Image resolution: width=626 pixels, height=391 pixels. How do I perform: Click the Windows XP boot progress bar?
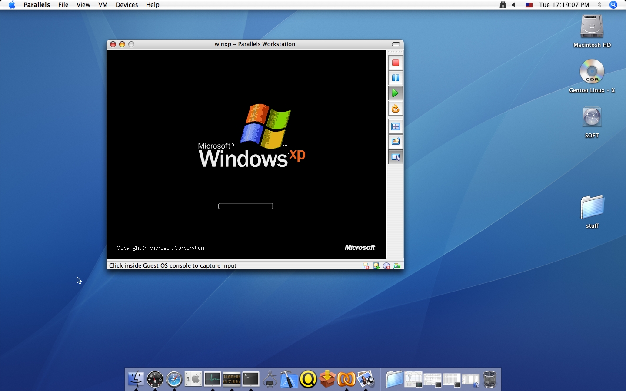[x=246, y=206]
